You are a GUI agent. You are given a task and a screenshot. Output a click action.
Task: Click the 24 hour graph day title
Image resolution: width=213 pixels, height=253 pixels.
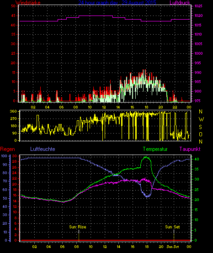(x=117, y=2)
